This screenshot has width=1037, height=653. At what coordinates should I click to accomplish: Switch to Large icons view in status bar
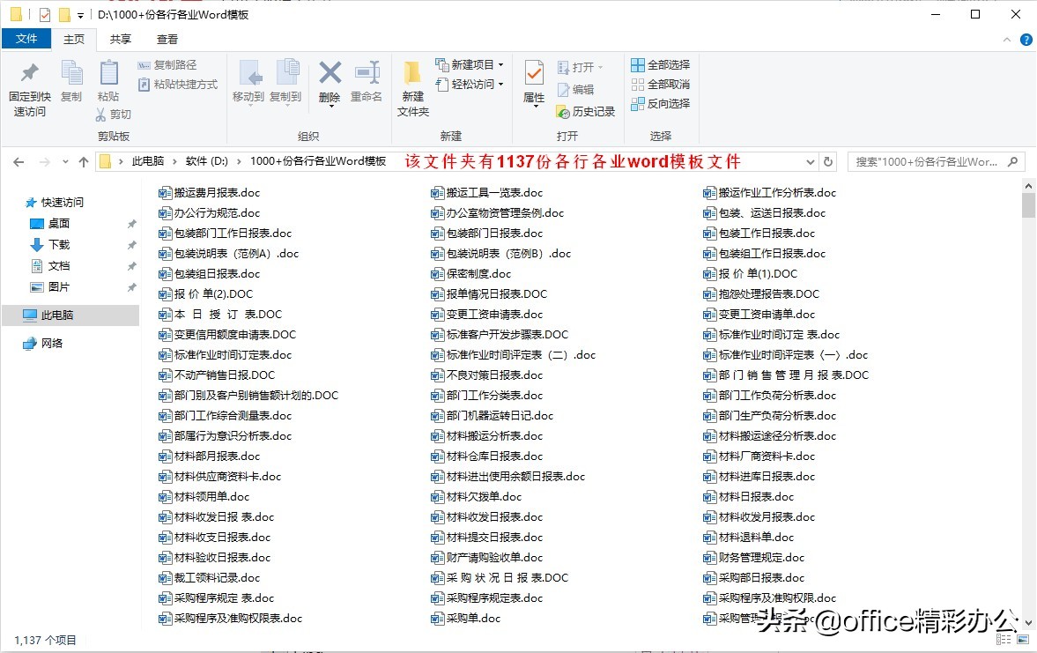[1024, 640]
